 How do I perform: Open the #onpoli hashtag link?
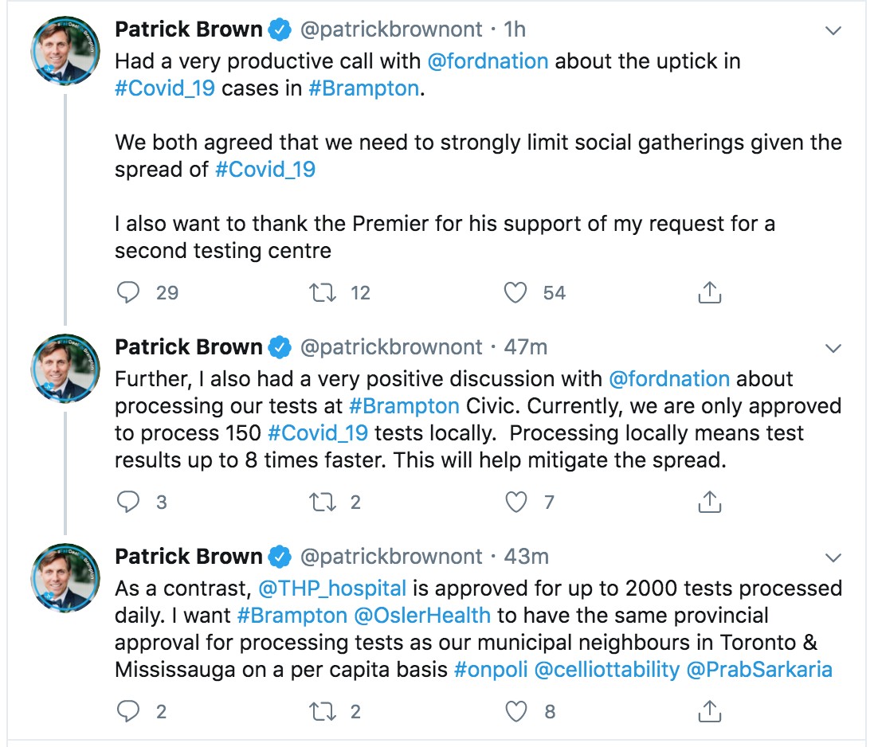point(491,670)
